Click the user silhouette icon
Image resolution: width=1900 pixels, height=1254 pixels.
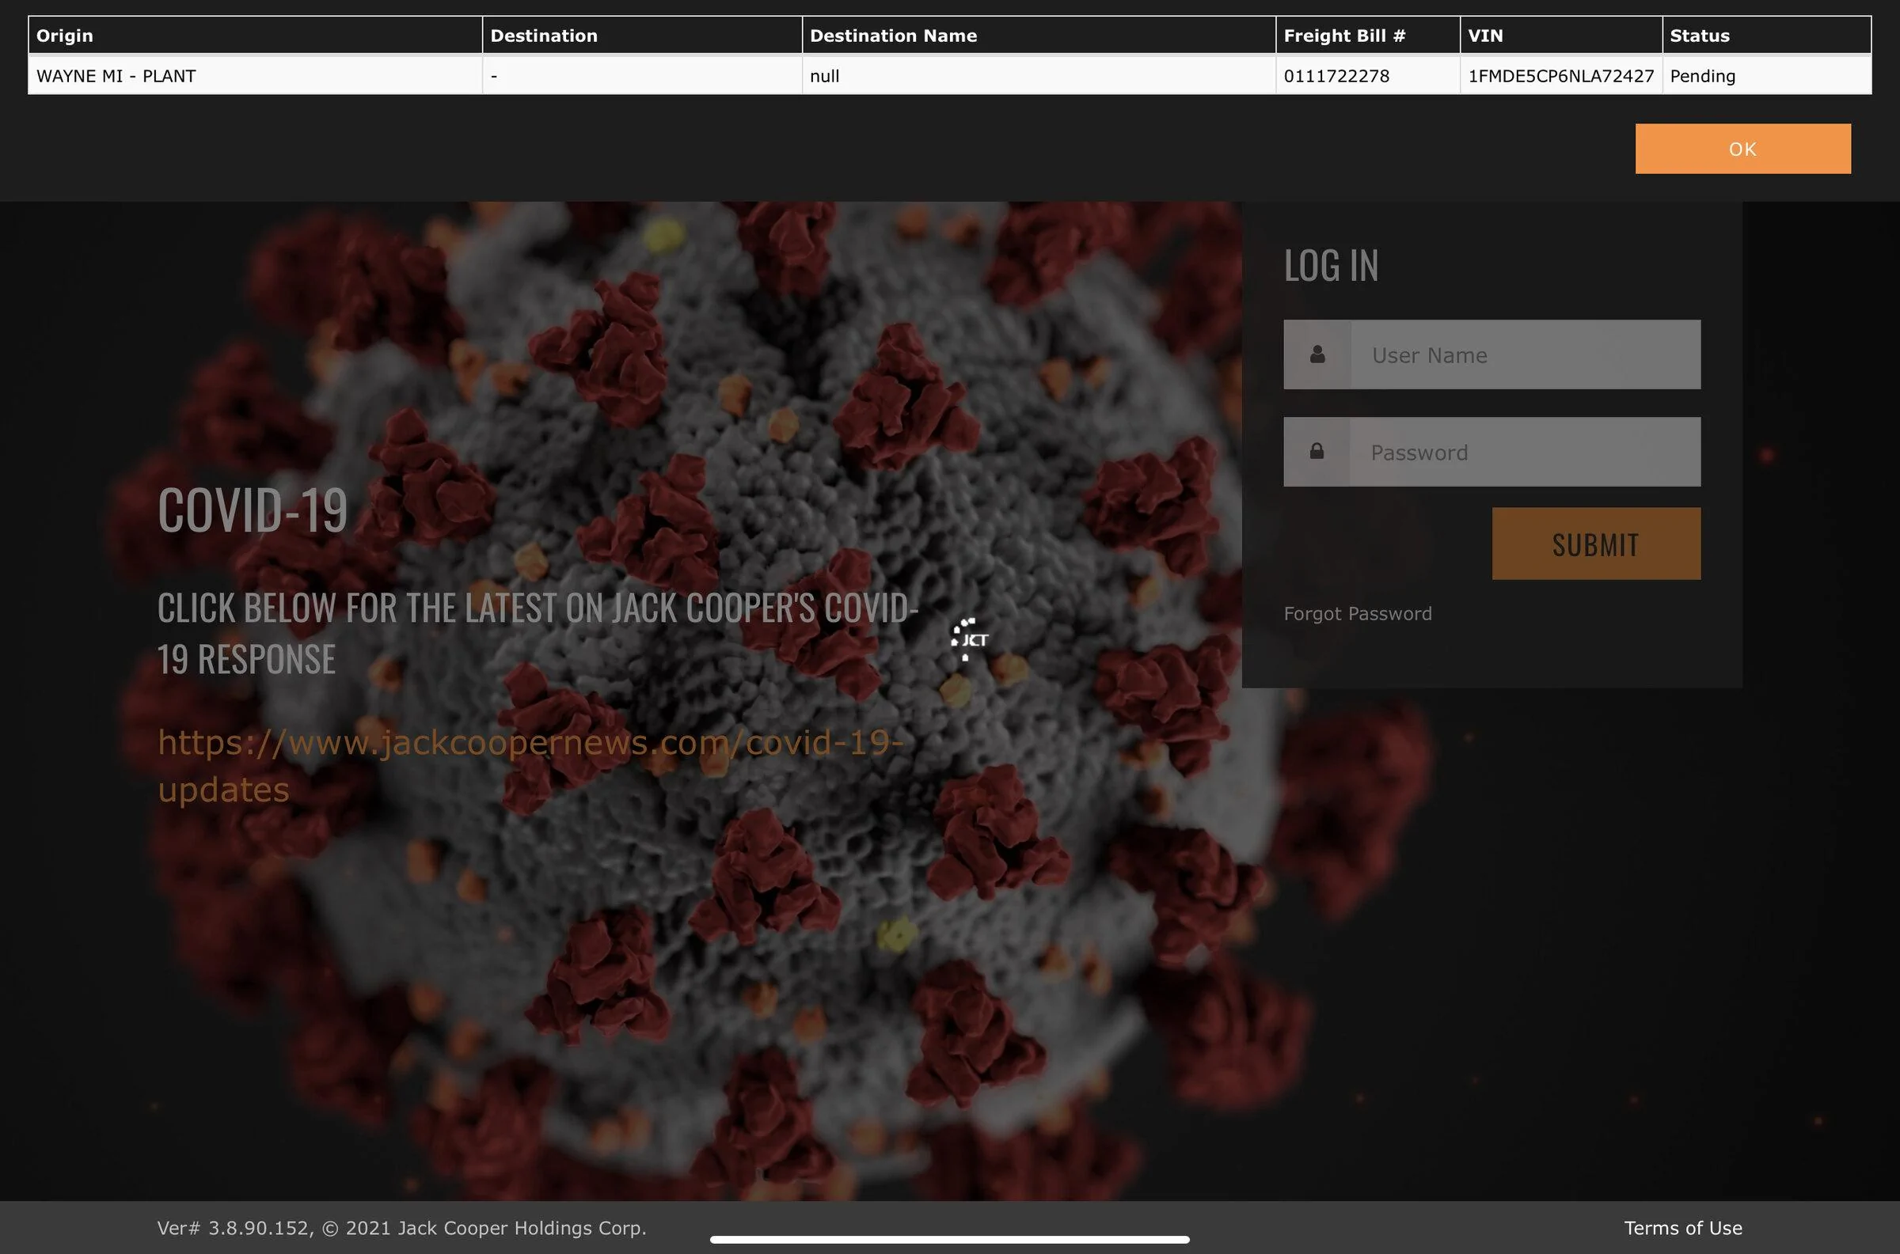(1317, 354)
